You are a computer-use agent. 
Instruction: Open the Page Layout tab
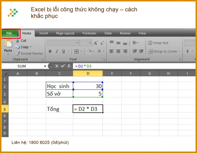[x=65, y=33]
